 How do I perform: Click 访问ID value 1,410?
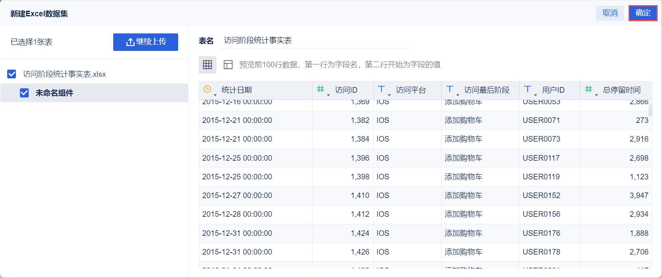tap(360, 195)
